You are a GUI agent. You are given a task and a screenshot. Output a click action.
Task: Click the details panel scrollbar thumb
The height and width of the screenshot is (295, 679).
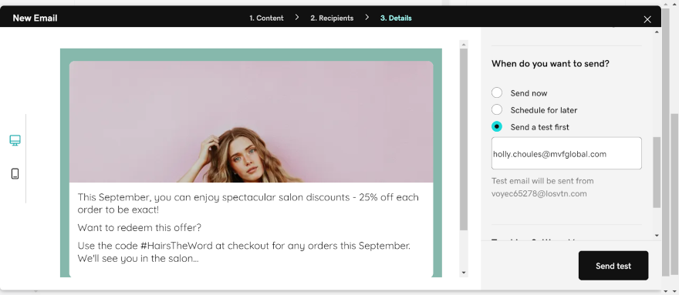pos(657,173)
